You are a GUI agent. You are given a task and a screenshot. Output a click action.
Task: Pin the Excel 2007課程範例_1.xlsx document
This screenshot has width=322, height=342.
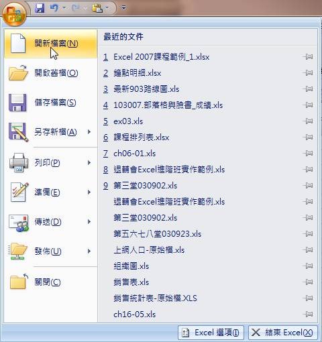point(308,57)
